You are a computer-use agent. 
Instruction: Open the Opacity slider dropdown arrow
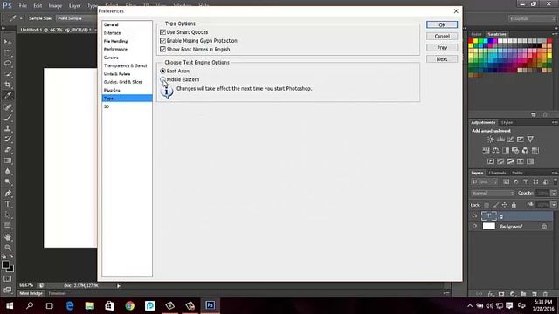554,193
